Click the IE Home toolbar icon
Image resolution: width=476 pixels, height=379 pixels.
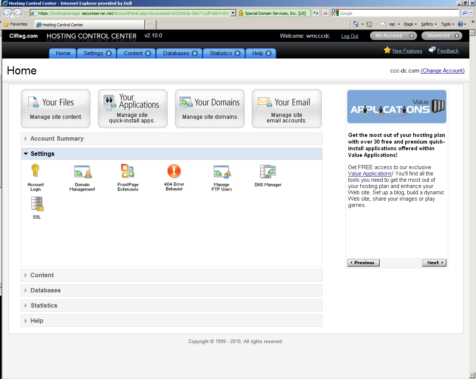point(356,24)
